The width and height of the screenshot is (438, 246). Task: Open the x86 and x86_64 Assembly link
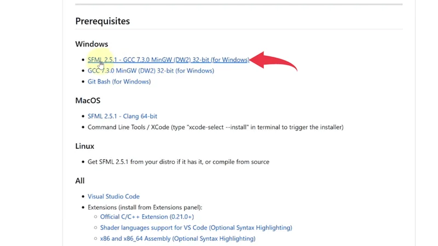click(177, 238)
